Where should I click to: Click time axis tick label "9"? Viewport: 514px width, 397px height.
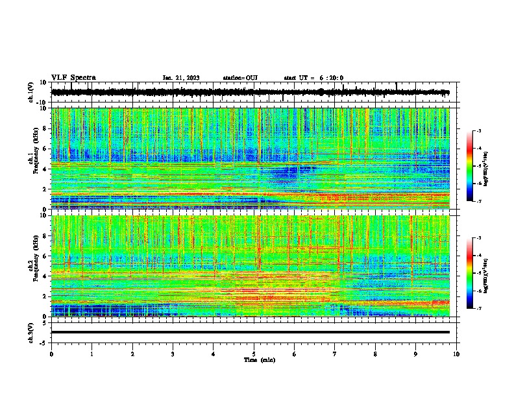[x=415, y=354]
